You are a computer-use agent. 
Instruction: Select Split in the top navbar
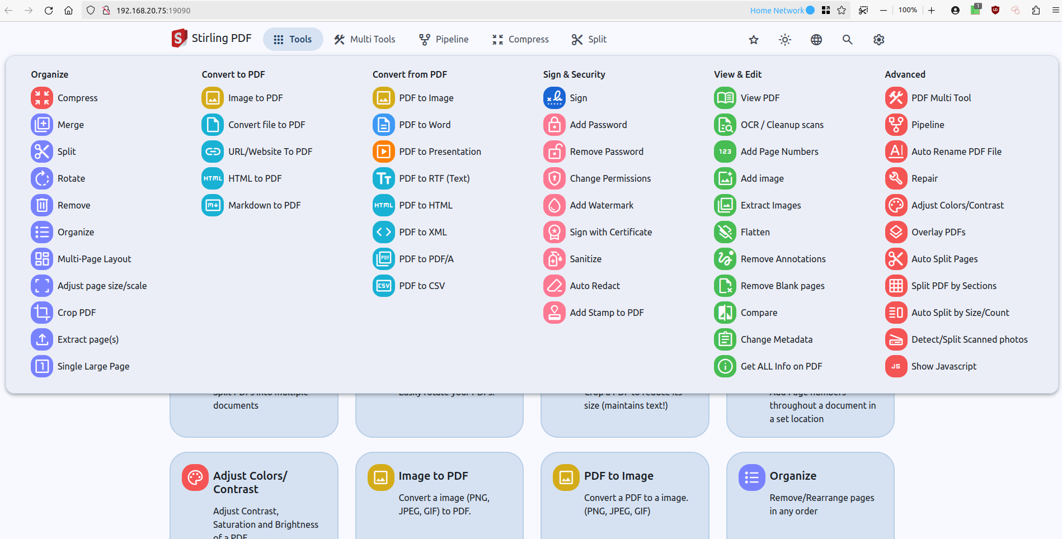coord(589,39)
